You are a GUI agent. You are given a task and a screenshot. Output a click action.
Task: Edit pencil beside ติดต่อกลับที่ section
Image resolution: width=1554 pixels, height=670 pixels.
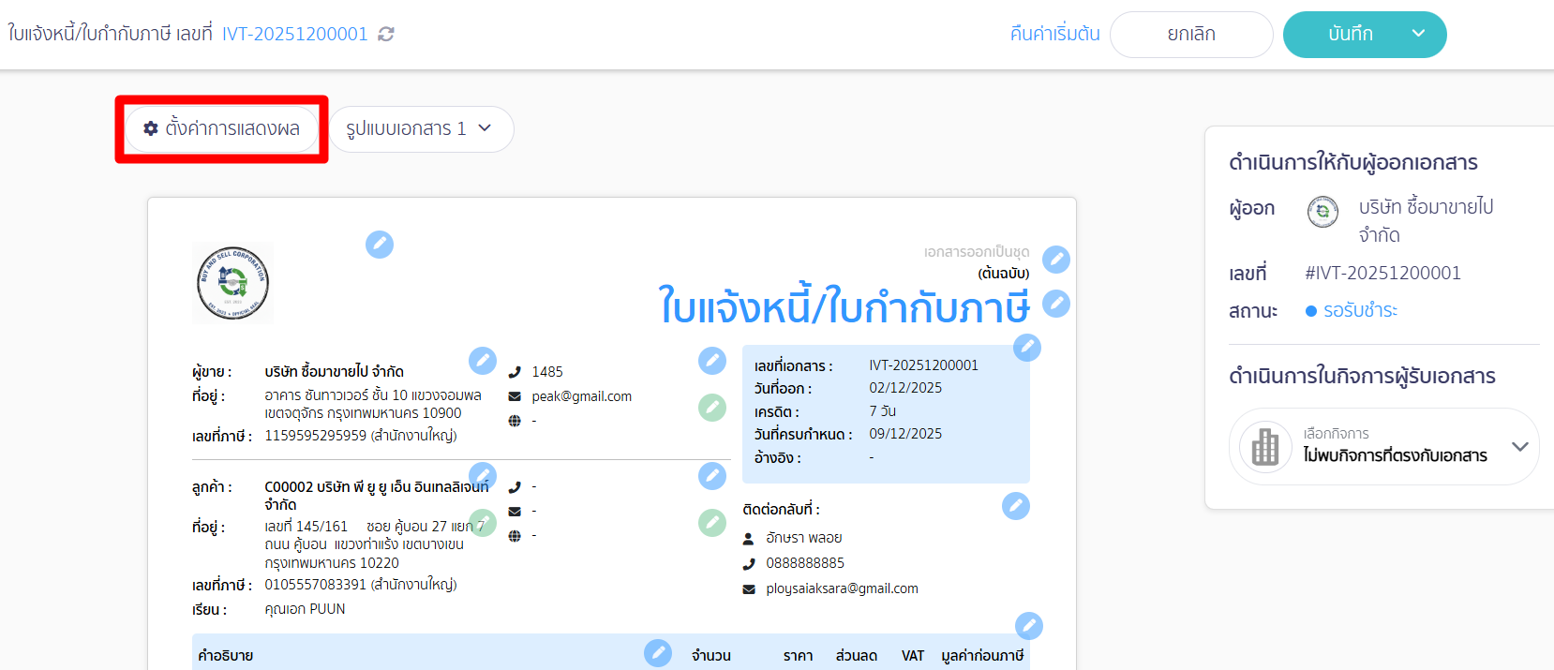tap(1016, 506)
